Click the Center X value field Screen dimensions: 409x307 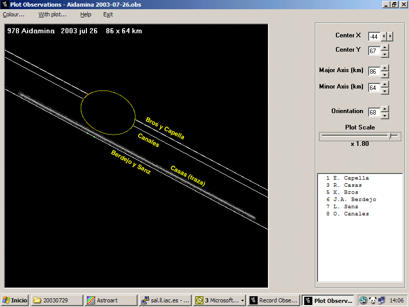tap(374, 36)
